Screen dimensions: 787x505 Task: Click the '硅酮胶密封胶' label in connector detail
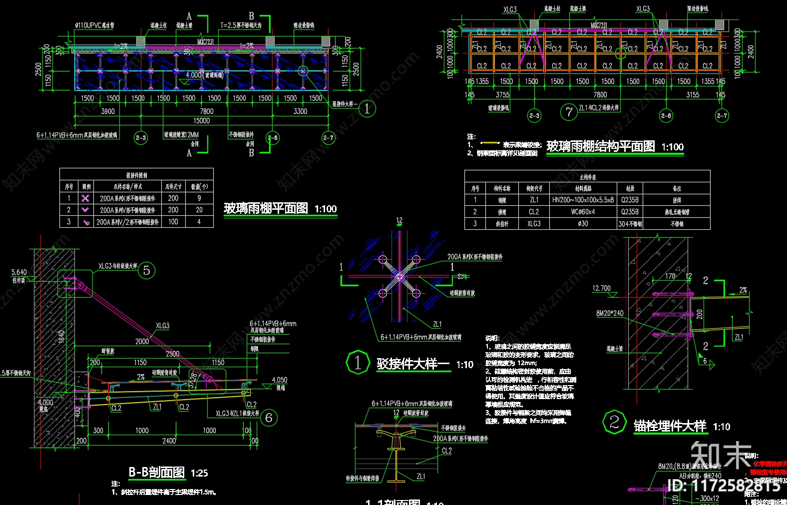click(462, 293)
